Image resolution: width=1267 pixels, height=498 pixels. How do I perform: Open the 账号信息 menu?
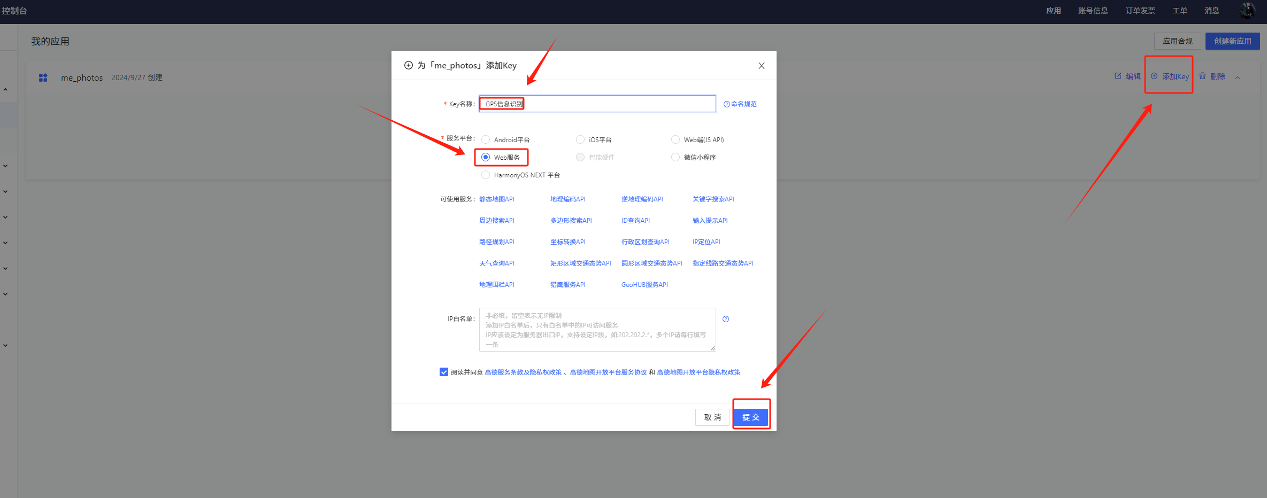coord(1093,11)
